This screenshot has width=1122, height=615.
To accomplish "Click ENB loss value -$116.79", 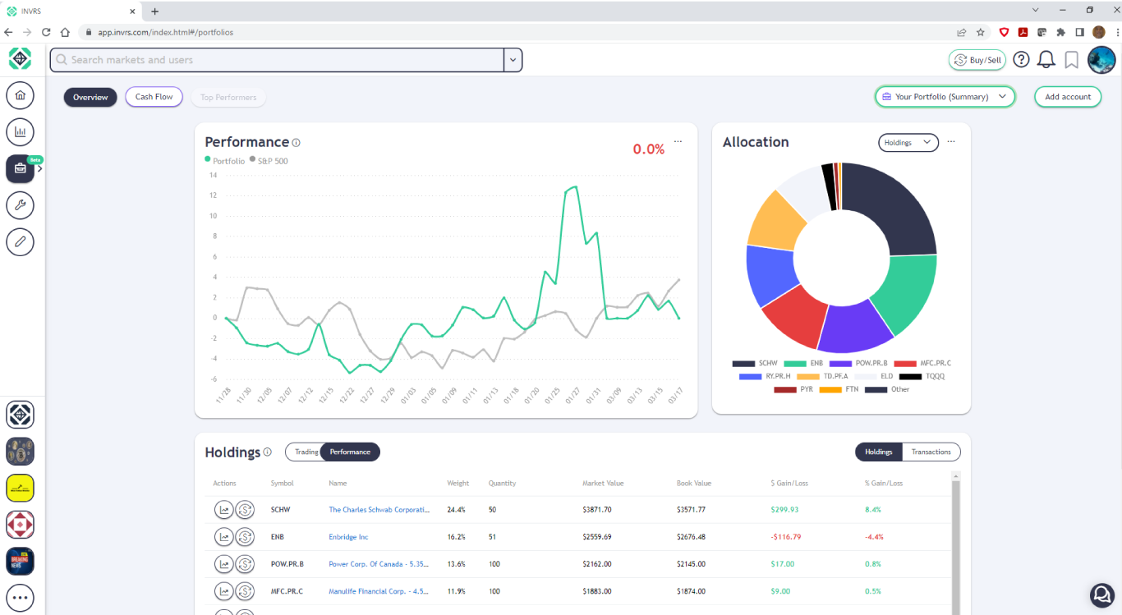I will tap(786, 537).
